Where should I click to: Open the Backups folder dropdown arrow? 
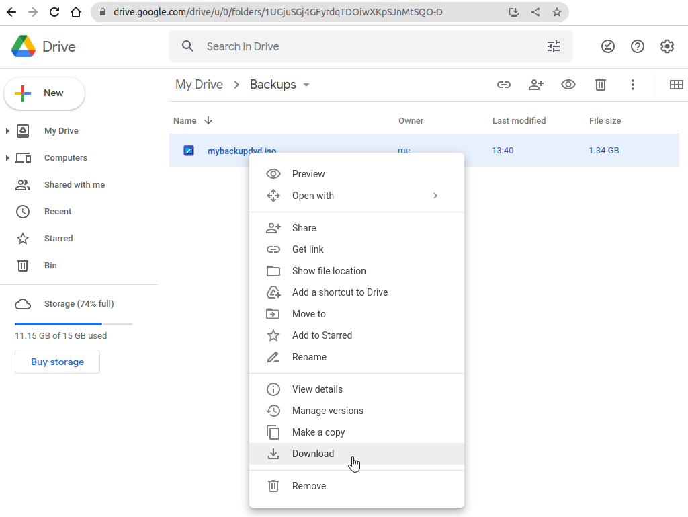tap(306, 85)
